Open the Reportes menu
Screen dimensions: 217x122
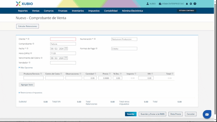click(x=23, y=11)
